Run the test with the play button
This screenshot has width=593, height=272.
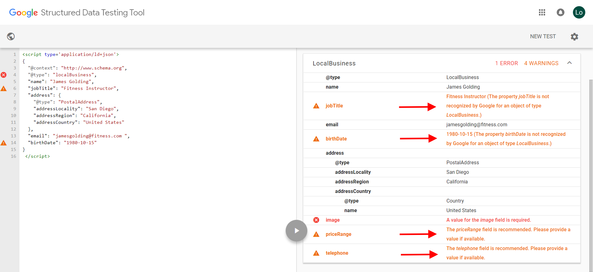click(296, 231)
